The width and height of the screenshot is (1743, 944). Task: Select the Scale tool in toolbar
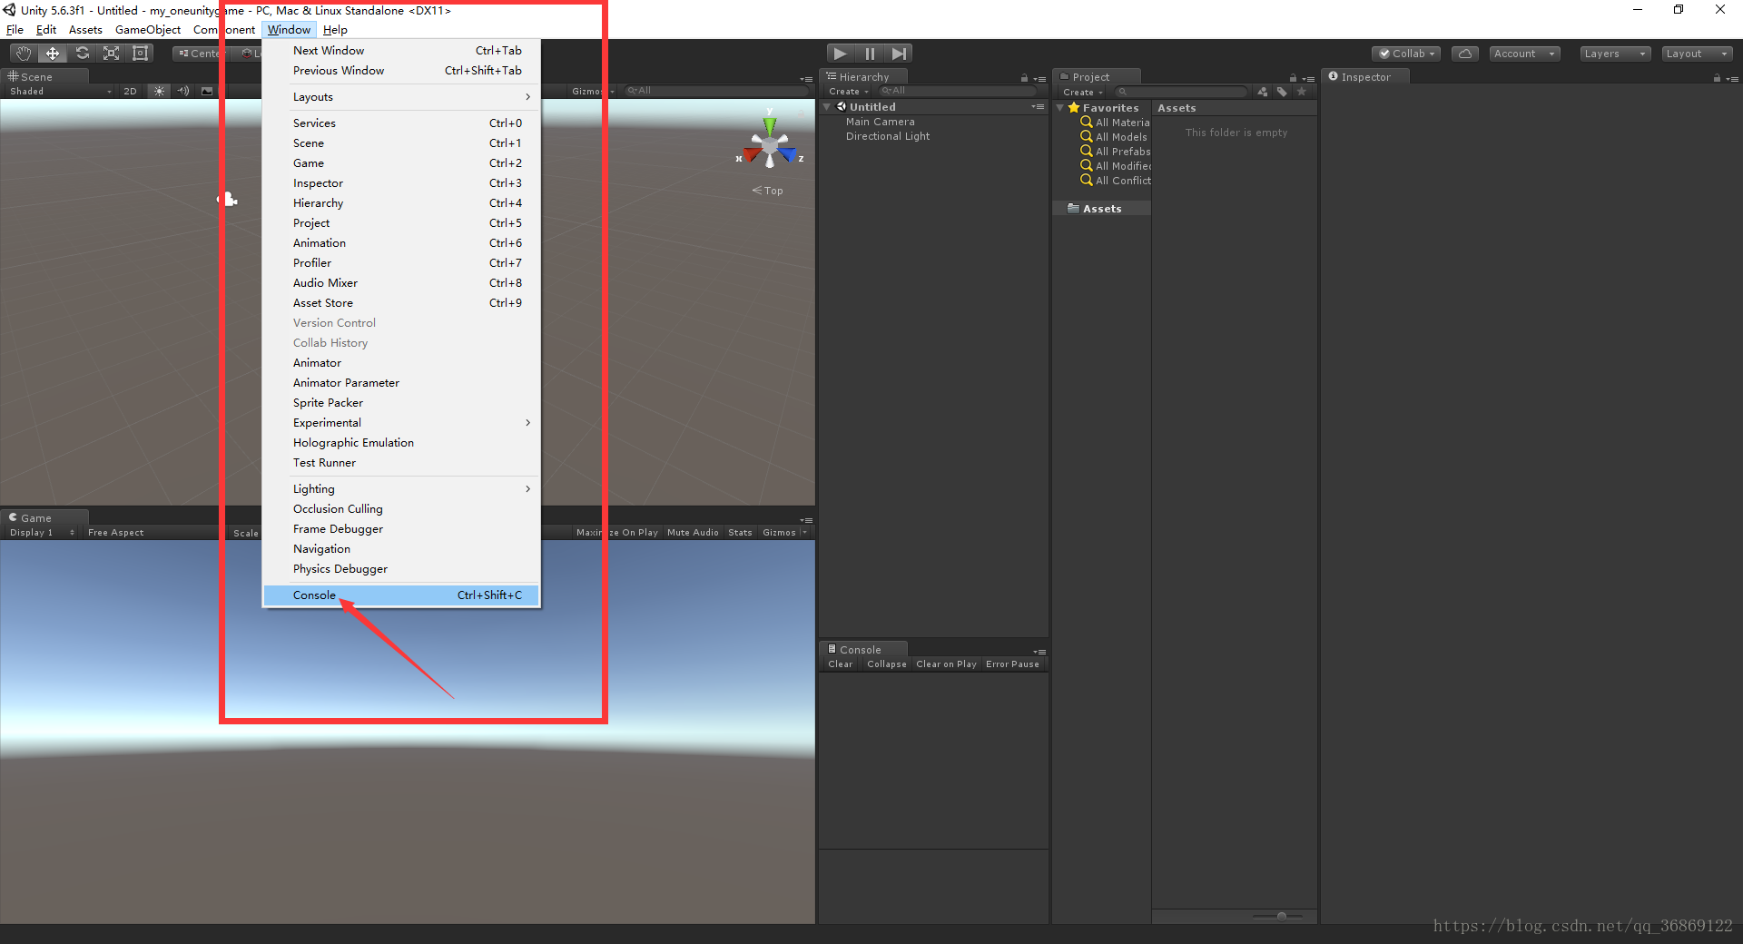112,54
